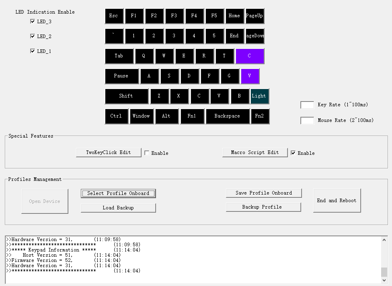The height and width of the screenshot is (286, 392).
Task: Choose the F3 key button
Action: (x=174, y=16)
